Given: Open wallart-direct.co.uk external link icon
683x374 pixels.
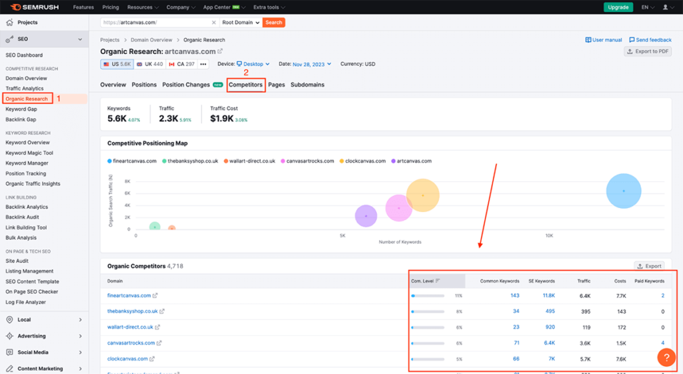Looking at the screenshot, I should [x=157, y=327].
